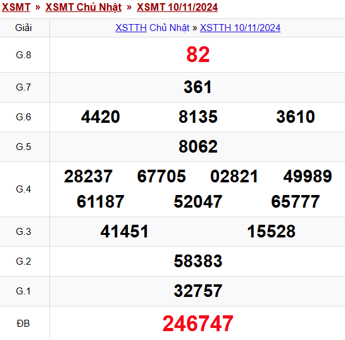Select the G.7 prize number 361

(x=198, y=87)
